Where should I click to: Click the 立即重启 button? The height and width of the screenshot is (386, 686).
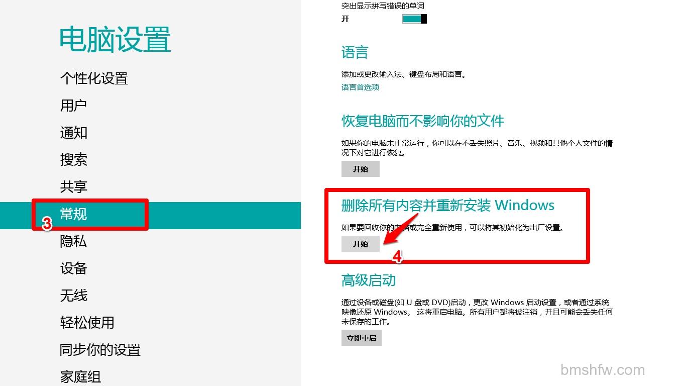point(362,338)
